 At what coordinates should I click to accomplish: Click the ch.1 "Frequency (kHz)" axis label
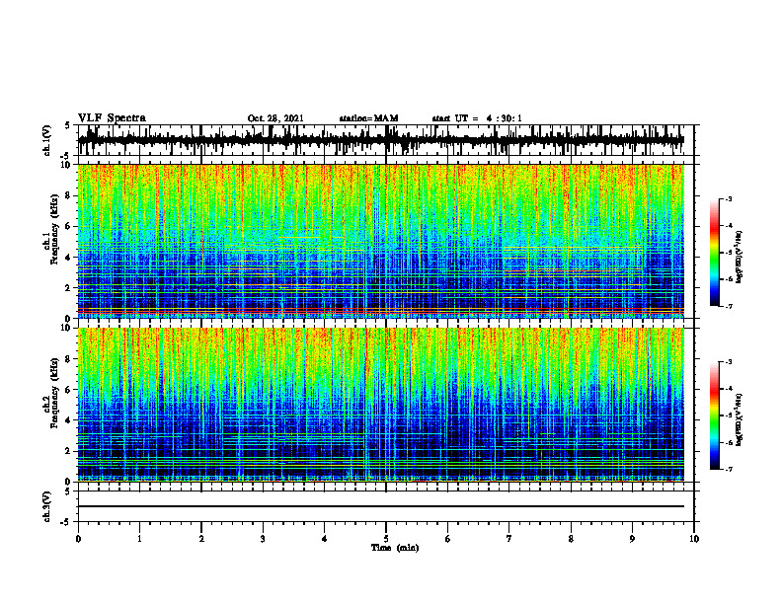pos(54,230)
